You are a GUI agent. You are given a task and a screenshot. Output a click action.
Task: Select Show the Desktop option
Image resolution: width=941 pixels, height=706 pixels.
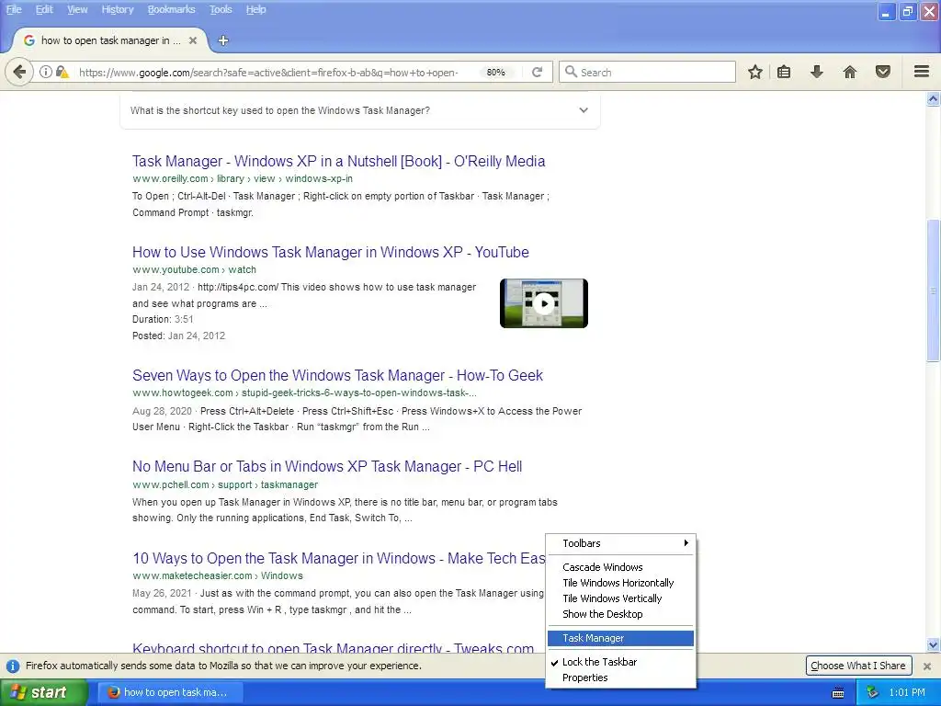coord(620,614)
